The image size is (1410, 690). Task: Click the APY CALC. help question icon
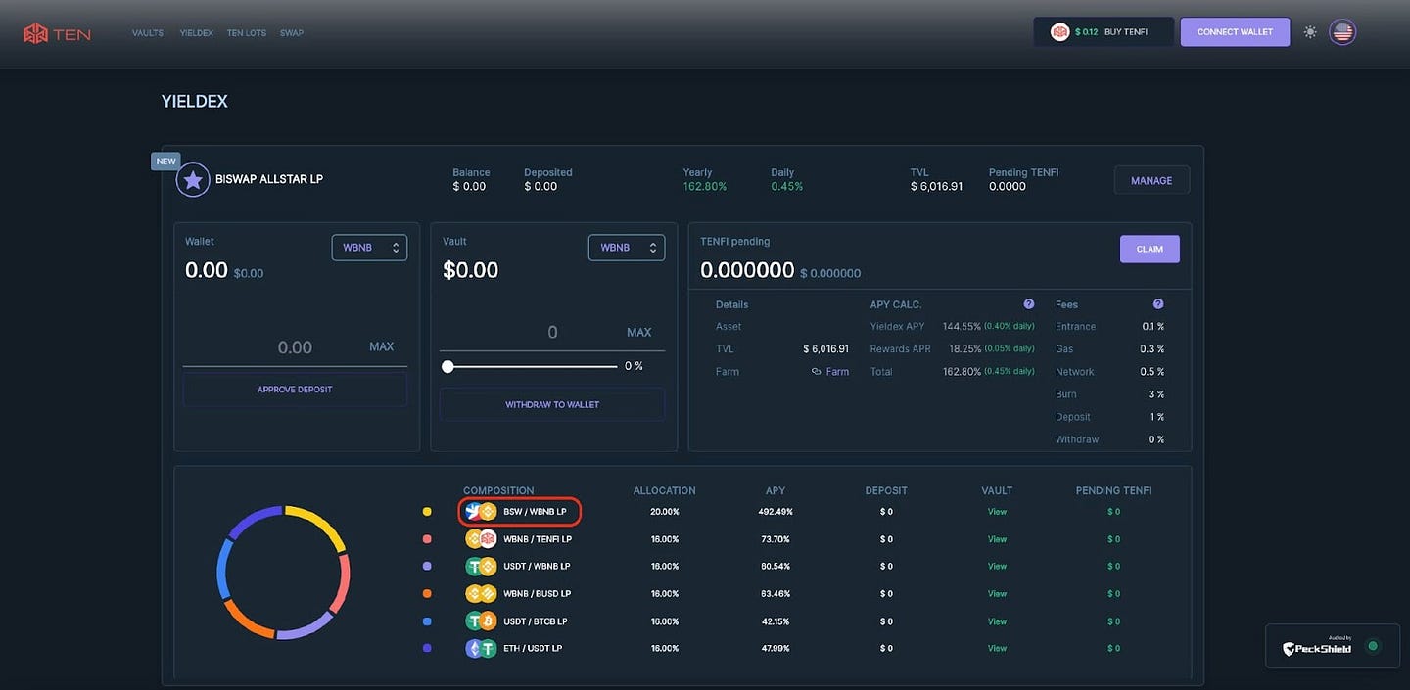[1029, 304]
